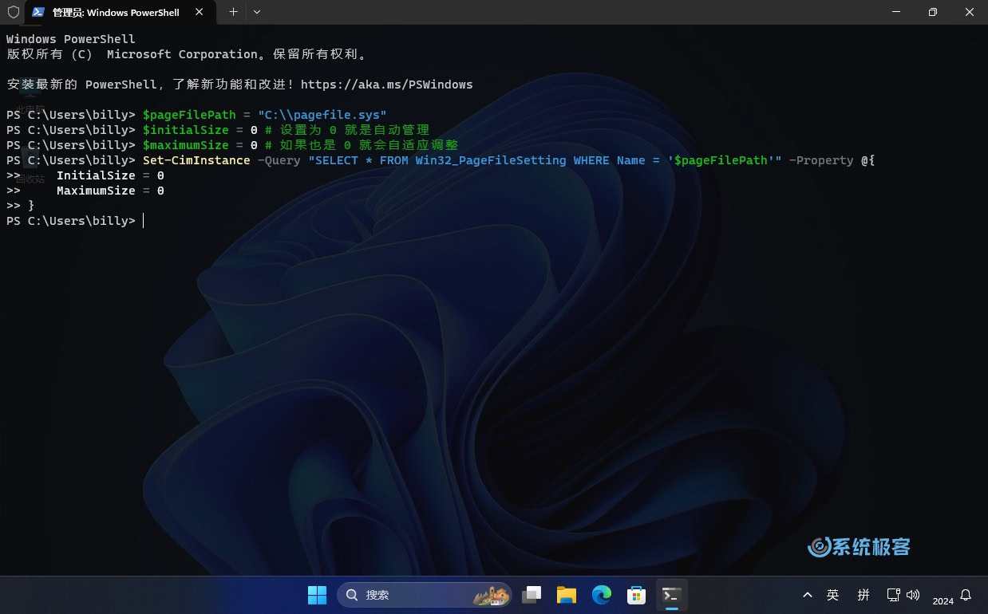Open Microsoft Edge from the taskbar
Viewport: 988px width, 614px height.
click(x=602, y=595)
